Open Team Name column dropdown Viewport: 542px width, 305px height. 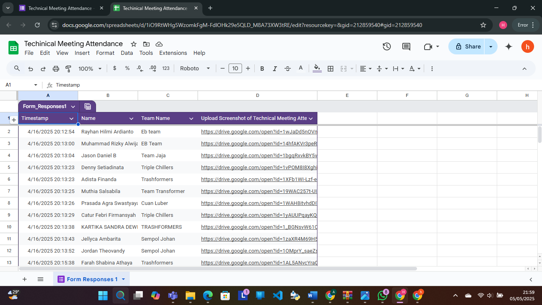pyautogui.click(x=191, y=118)
